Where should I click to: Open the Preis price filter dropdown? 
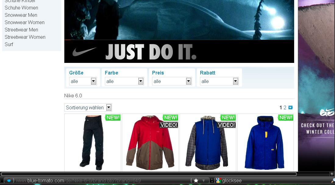pos(172,81)
